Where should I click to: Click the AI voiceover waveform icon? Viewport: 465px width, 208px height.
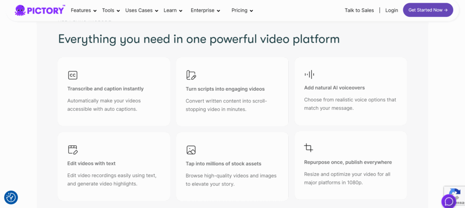pyautogui.click(x=309, y=74)
